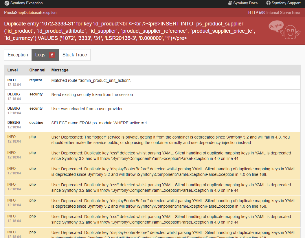Click the Symfony logo icon

click(x=7, y=3)
